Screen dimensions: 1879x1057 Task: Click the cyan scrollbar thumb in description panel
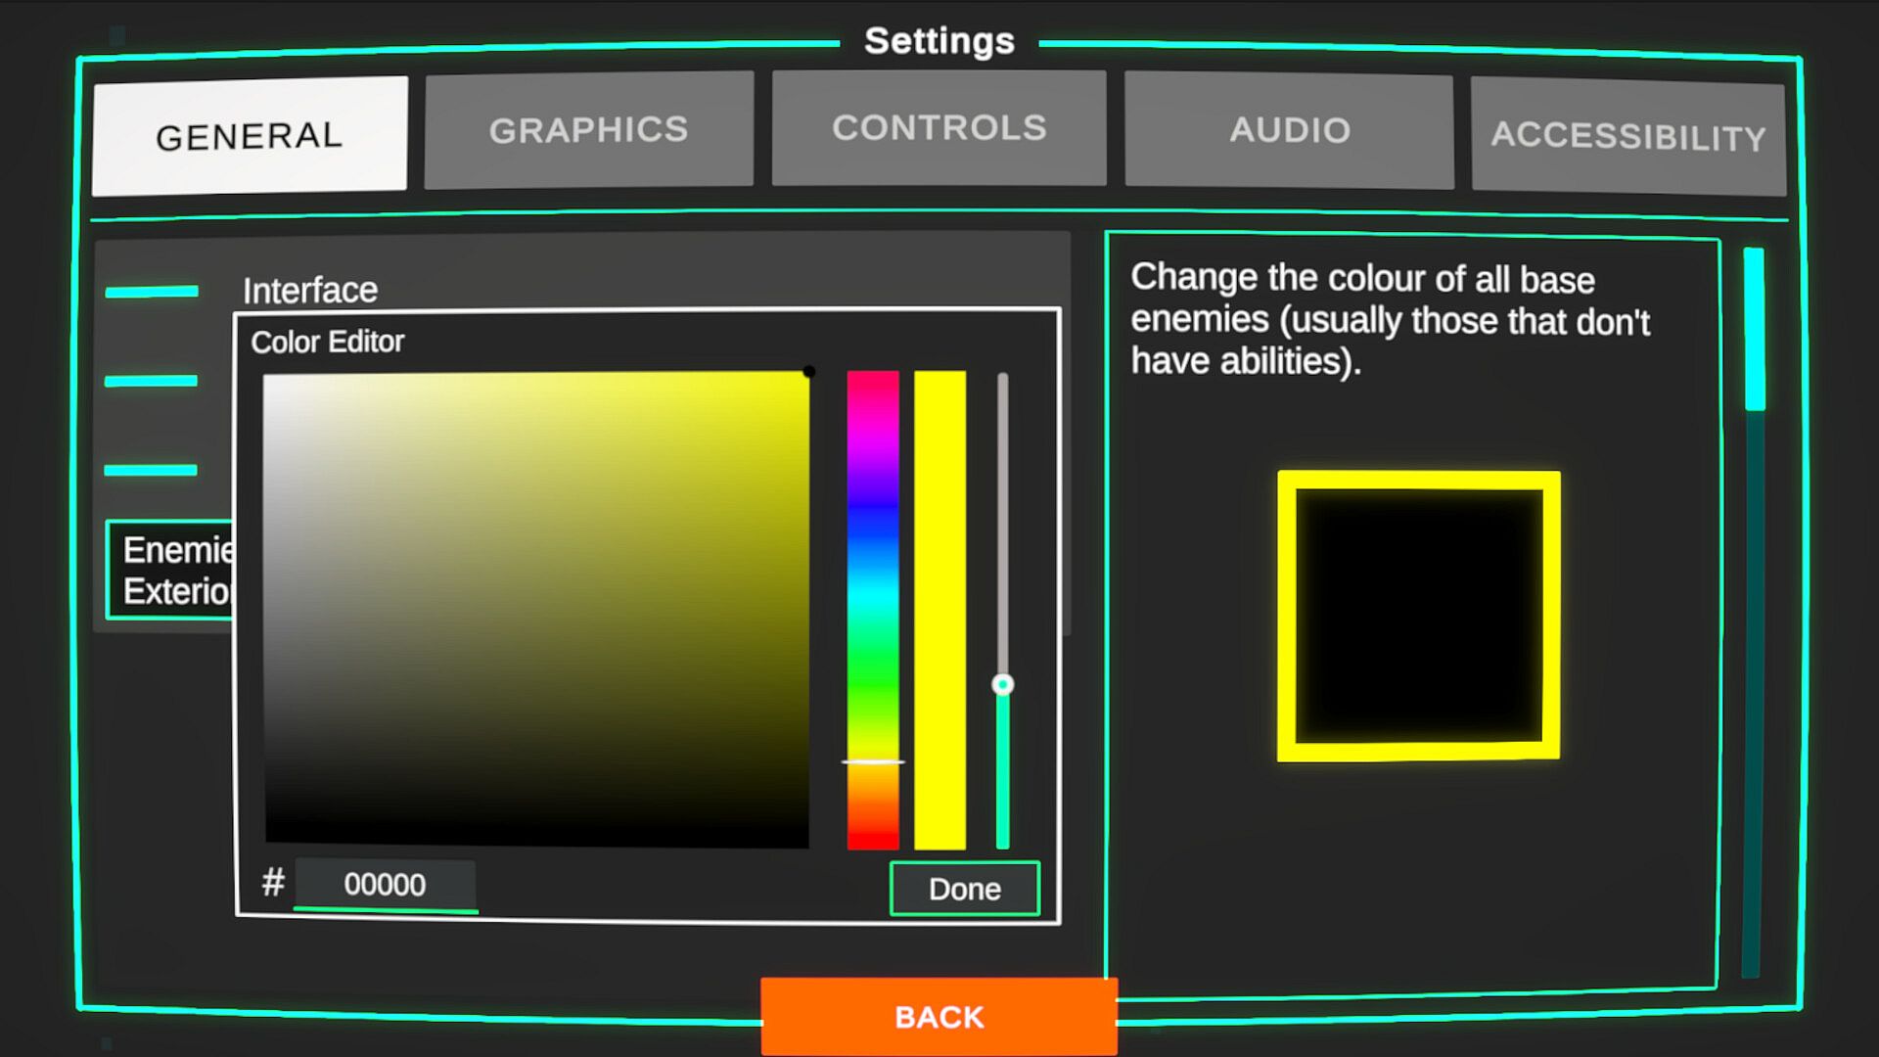point(1754,328)
